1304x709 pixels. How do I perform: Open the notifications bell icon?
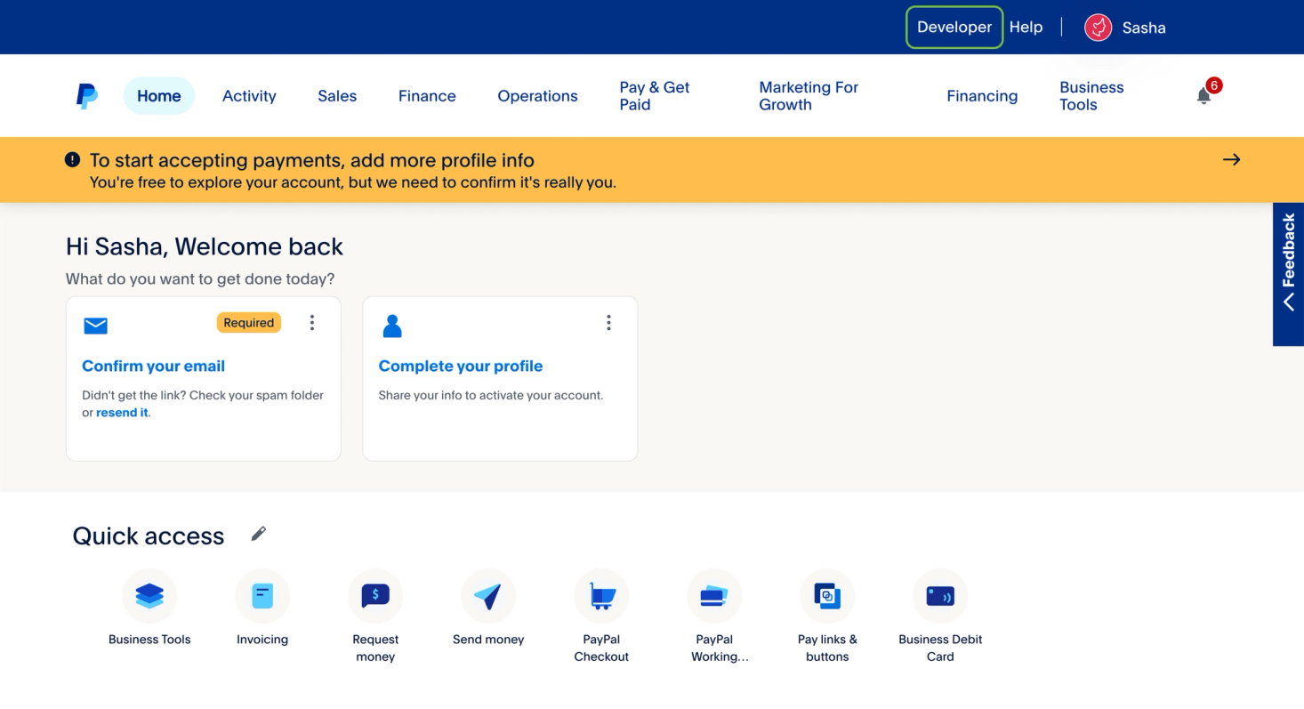pos(1203,96)
